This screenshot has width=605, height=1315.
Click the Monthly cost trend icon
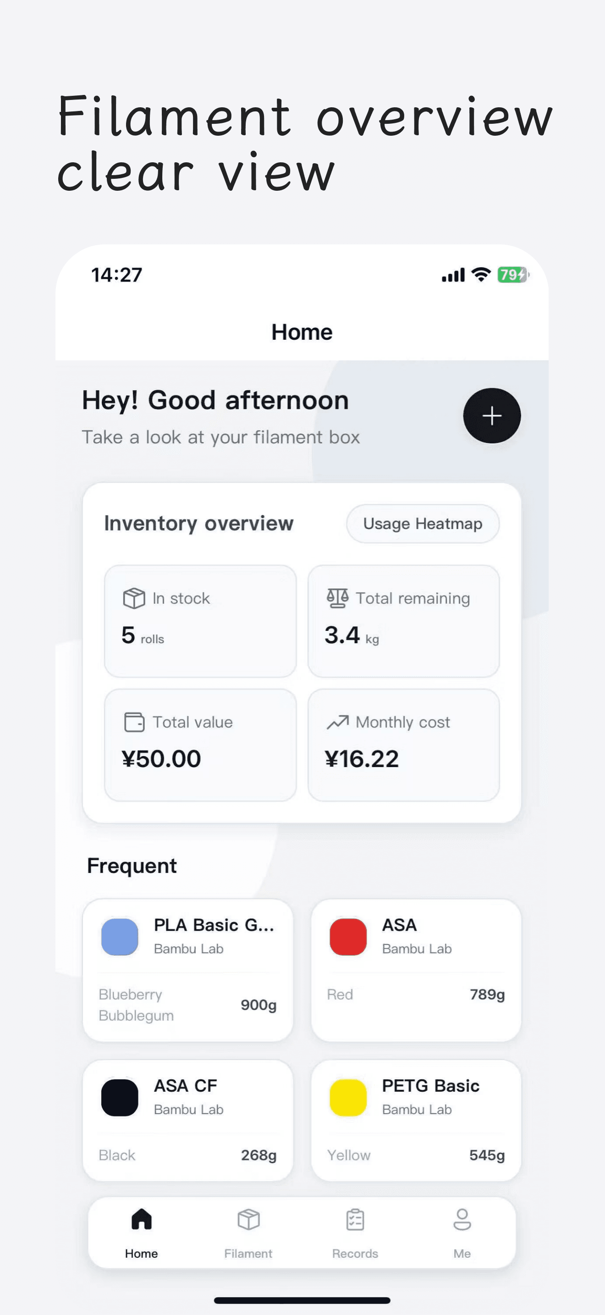(337, 722)
